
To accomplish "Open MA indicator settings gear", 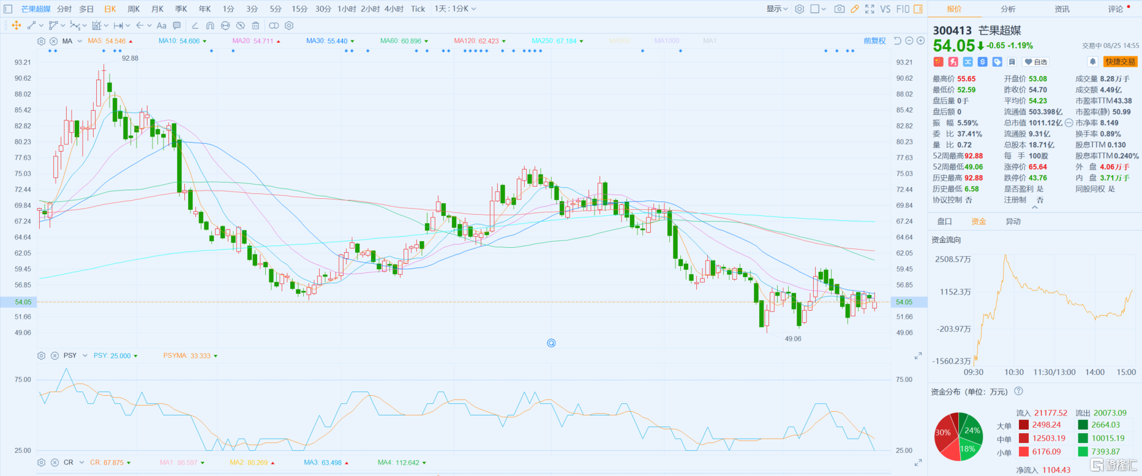I will coord(41,41).
